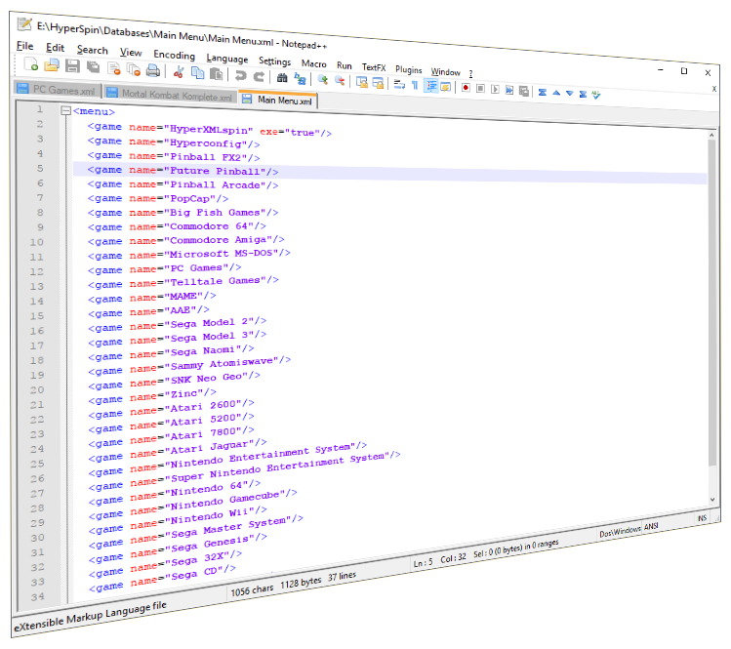
Task: Click the macro Playback icon
Action: [495, 89]
